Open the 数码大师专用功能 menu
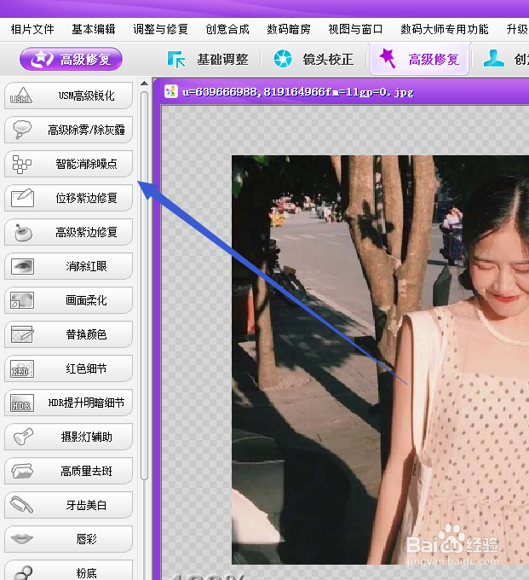Image resolution: width=529 pixels, height=580 pixels. (x=445, y=29)
